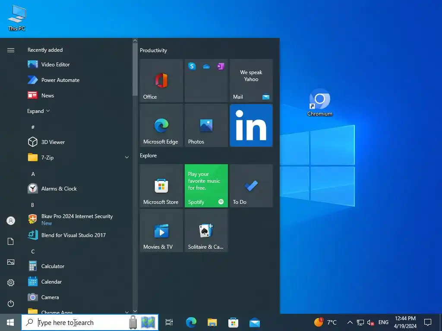This screenshot has width=442, height=331.
Task: Click the letter C section header
Action: [x=33, y=251]
